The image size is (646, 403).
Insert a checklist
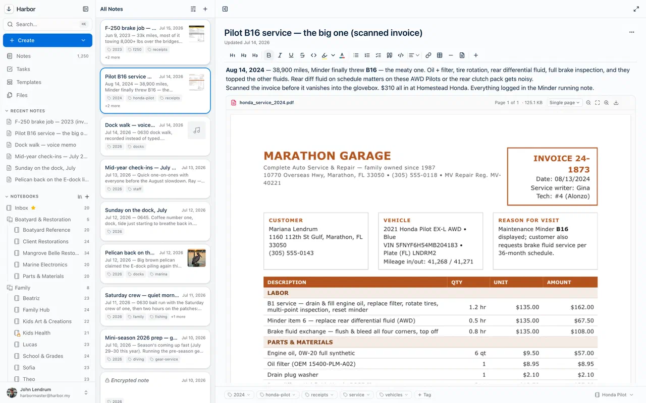tap(378, 55)
